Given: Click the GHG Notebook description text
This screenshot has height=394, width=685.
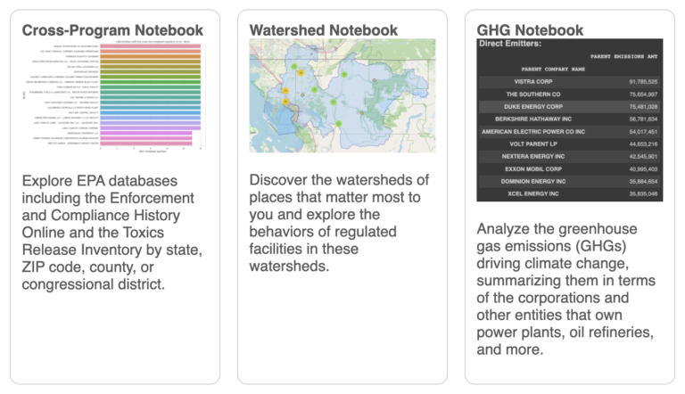Looking at the screenshot, I should (x=565, y=289).
